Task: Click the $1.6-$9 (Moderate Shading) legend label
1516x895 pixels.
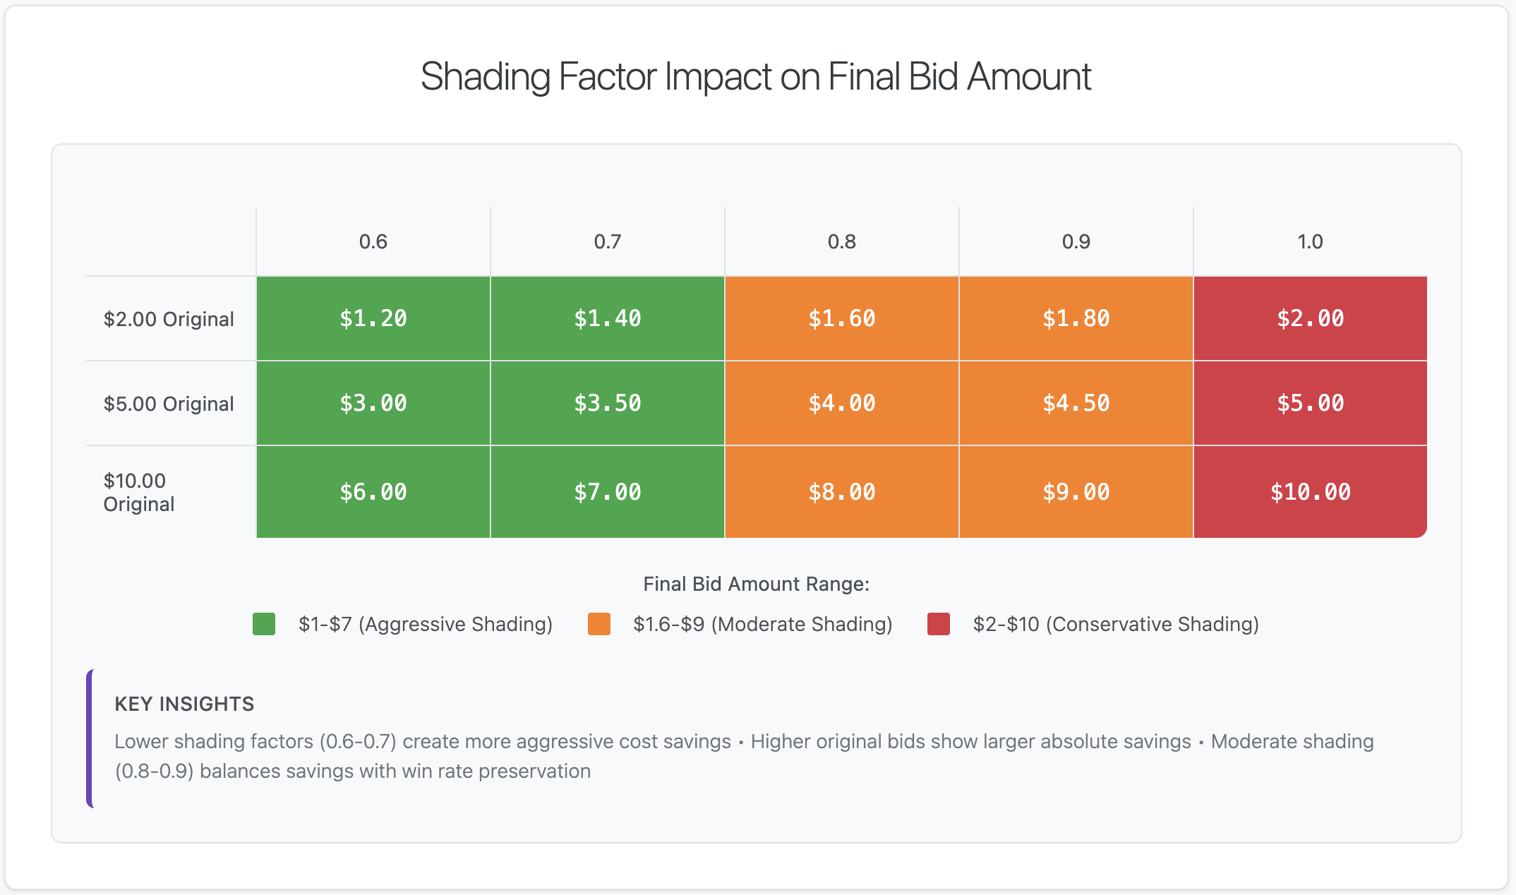Action: pos(763,624)
